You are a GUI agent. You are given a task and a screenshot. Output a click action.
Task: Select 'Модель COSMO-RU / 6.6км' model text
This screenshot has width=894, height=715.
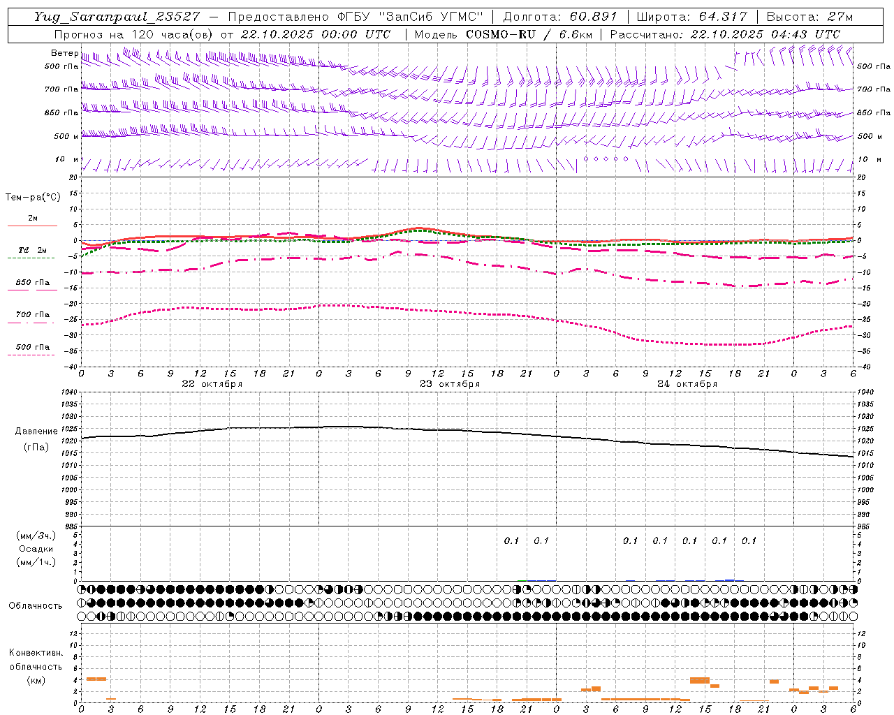(x=503, y=34)
